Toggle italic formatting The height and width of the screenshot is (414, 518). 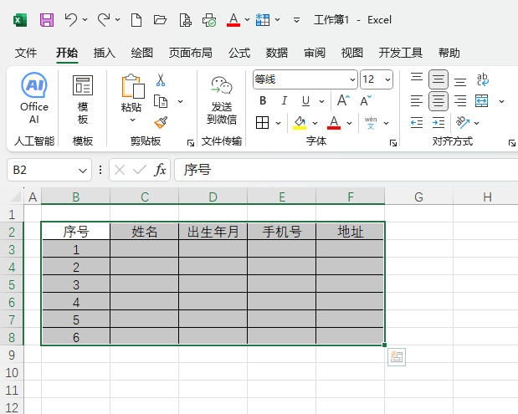(x=285, y=100)
